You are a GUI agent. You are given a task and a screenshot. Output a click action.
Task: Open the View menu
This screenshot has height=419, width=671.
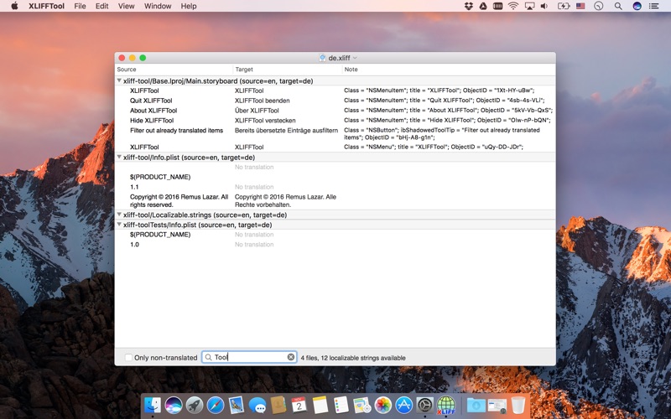(127, 6)
